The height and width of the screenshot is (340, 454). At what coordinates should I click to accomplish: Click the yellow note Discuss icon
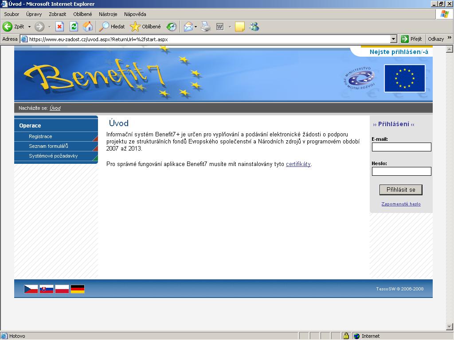240,27
